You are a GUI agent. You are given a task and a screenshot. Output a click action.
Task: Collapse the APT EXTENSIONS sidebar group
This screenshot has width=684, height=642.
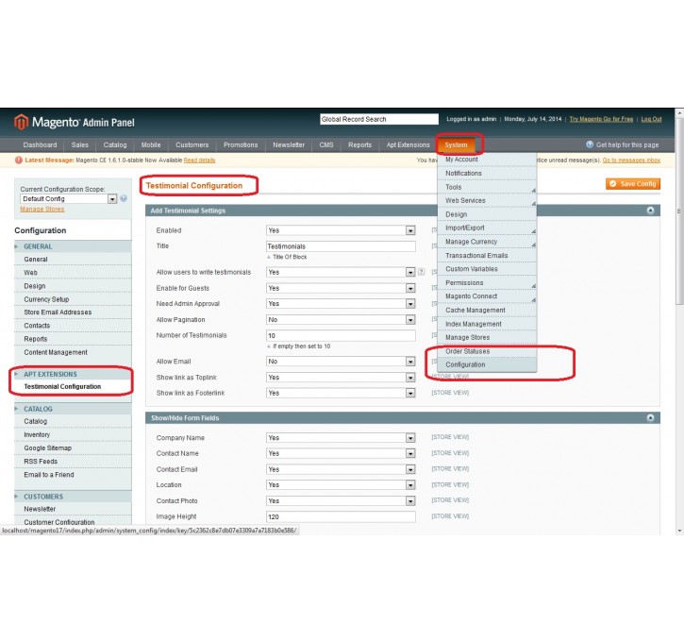[x=73, y=375]
